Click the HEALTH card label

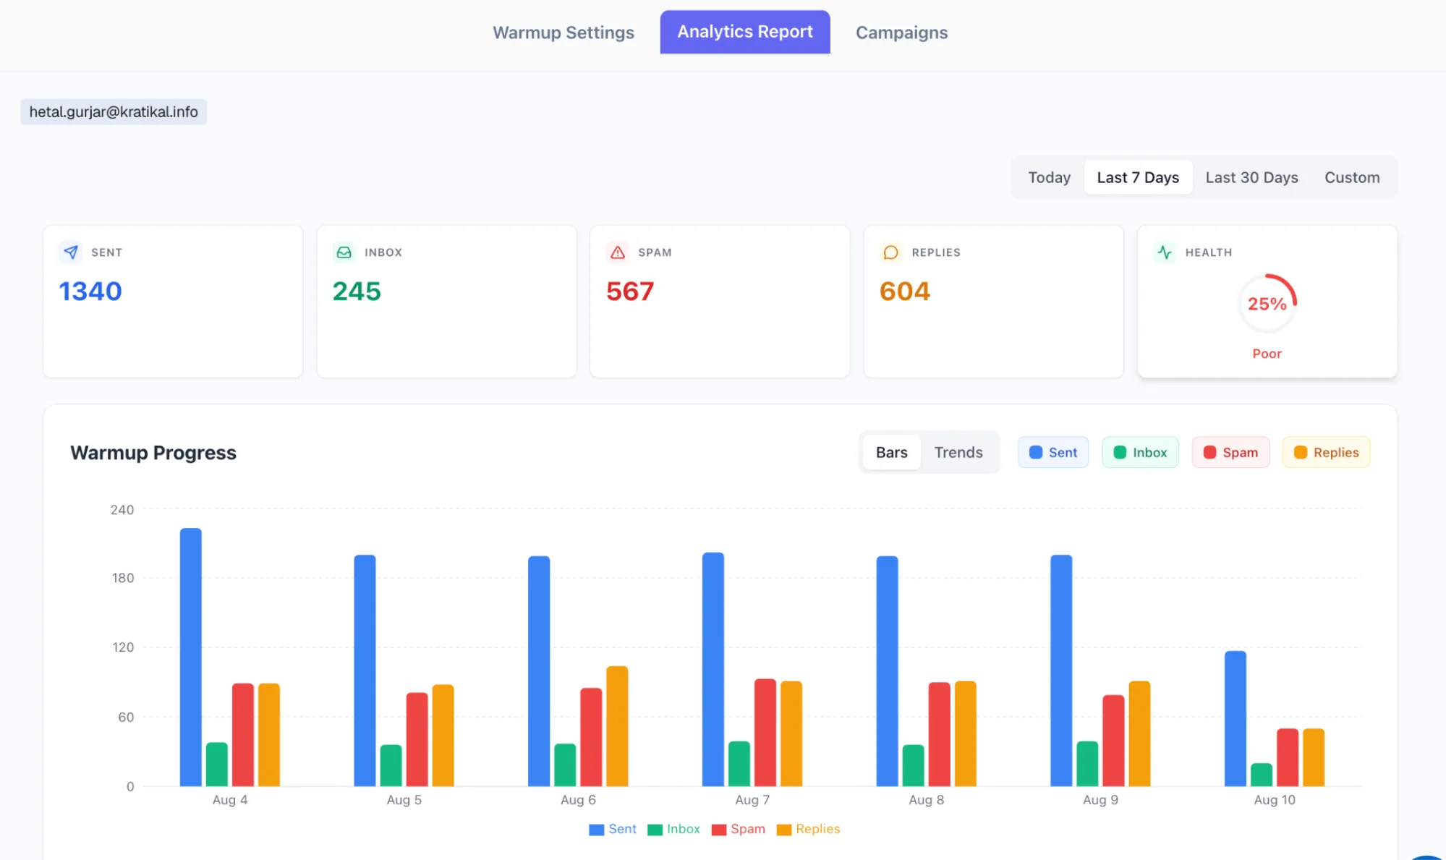(x=1208, y=252)
